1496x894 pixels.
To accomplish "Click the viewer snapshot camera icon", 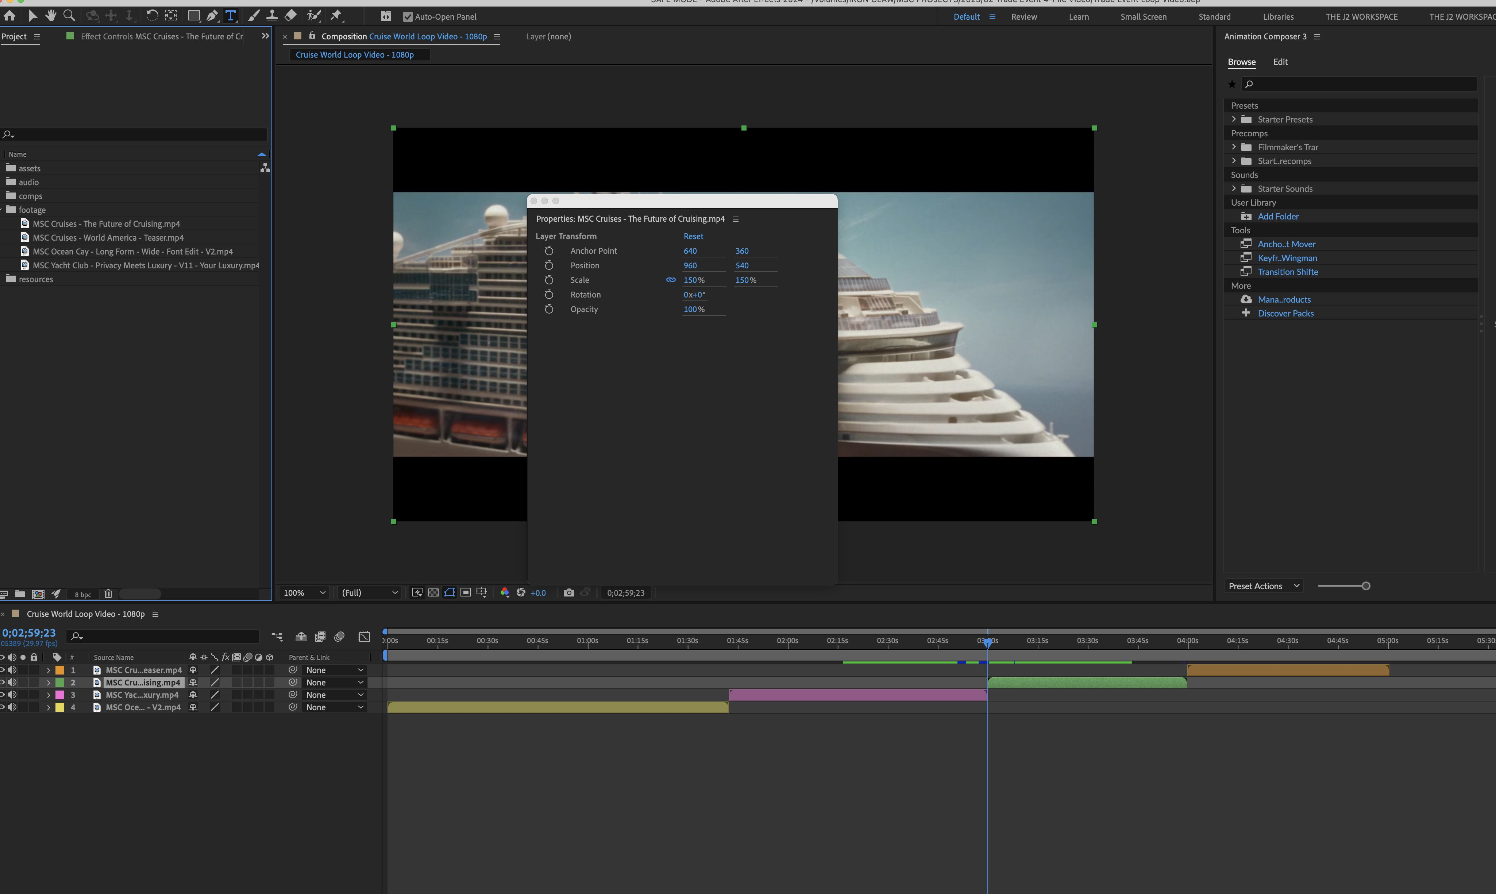I will point(568,593).
